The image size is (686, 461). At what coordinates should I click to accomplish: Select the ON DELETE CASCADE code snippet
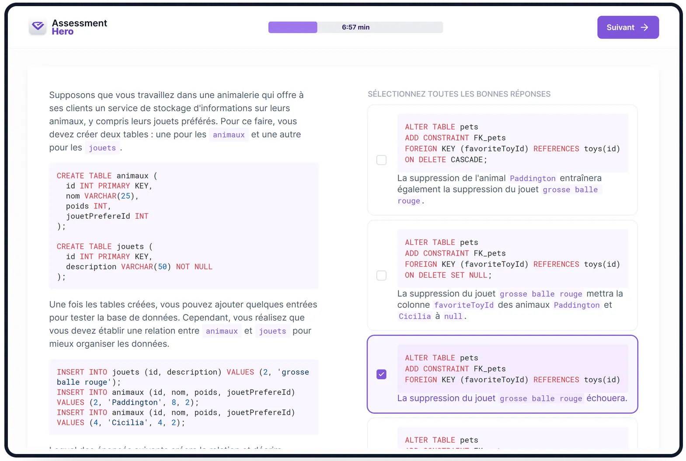click(x=512, y=143)
